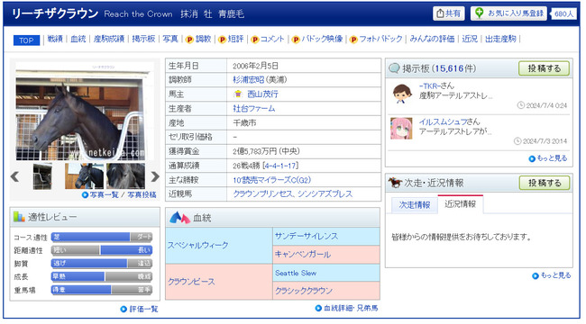This screenshot has height=324, width=586.
Task: Select the middle horse thumbnail
Action: coord(84,176)
